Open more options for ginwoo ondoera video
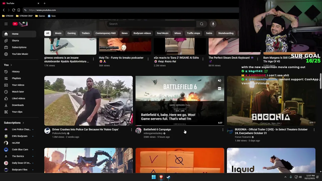 pyautogui.click(x=93, y=59)
